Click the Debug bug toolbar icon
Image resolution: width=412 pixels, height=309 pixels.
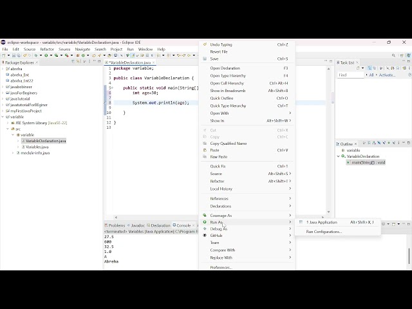coord(36,55)
